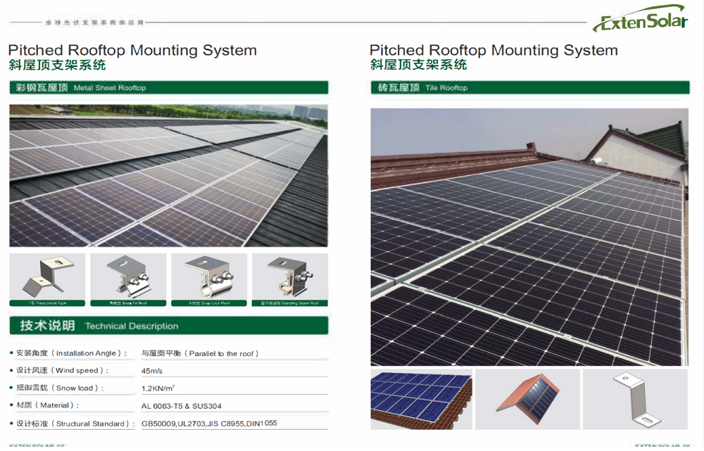704x451 pixels.
Task: Click the AL 6063-T5 & SUS304 material value
Action: [x=182, y=406]
